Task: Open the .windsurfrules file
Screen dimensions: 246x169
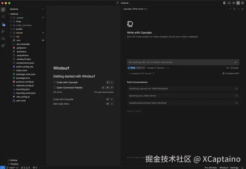Action: pyautogui.click(x=24, y=59)
